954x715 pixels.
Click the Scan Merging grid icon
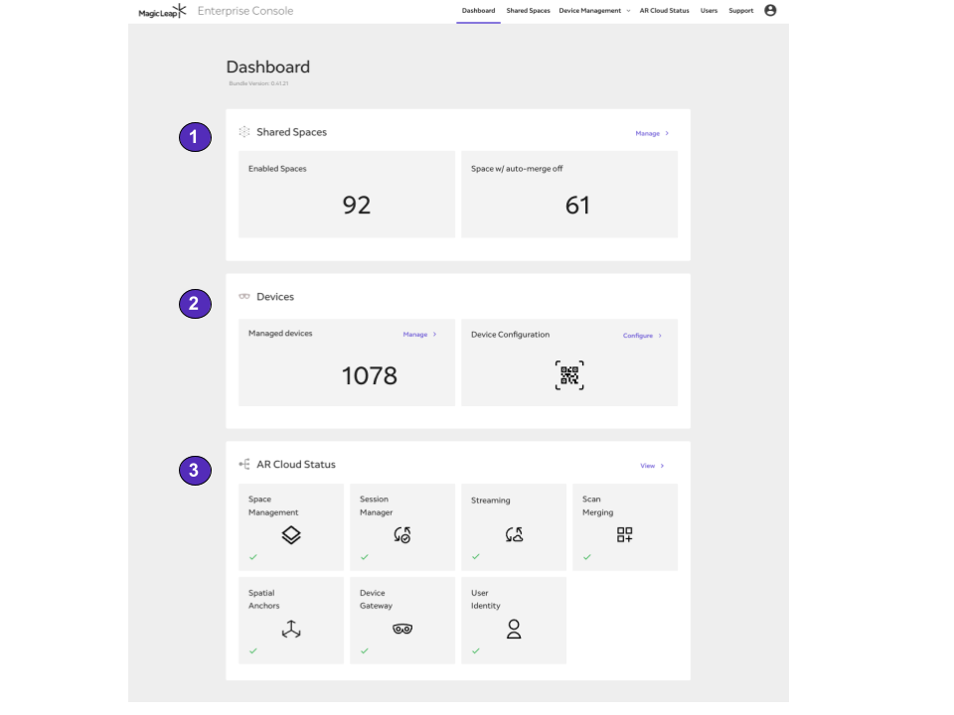[x=625, y=534]
